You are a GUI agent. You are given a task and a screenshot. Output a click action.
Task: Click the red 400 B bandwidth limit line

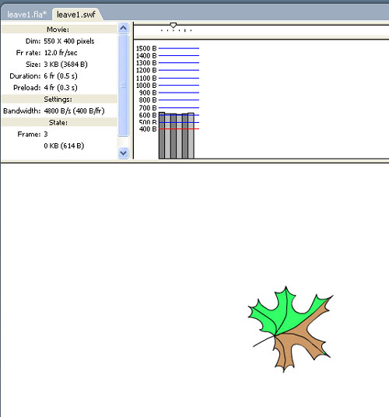(x=179, y=128)
